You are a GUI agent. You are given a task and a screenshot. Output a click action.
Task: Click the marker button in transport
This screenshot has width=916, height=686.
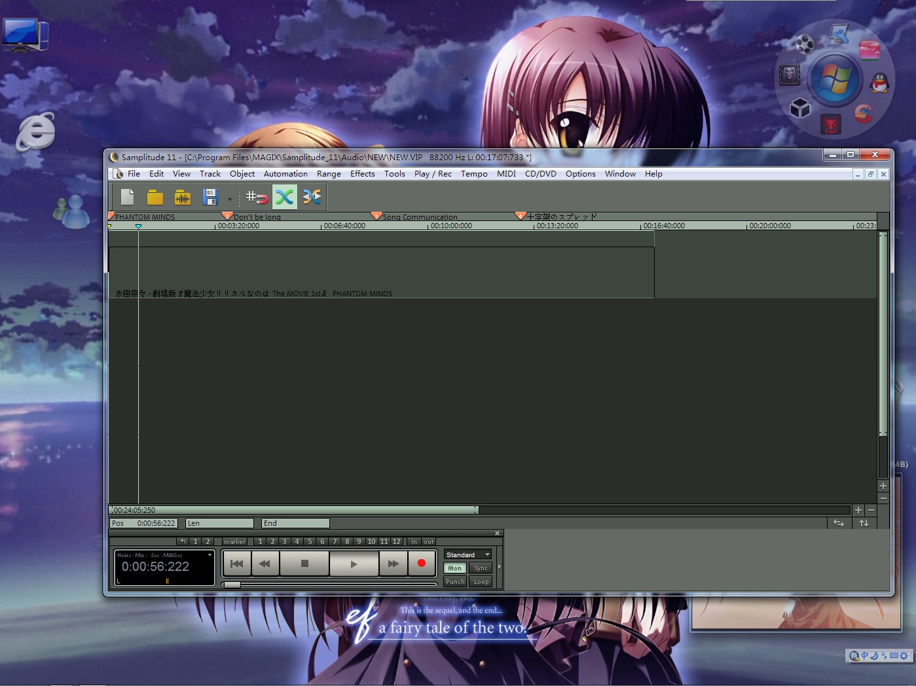pyautogui.click(x=235, y=541)
